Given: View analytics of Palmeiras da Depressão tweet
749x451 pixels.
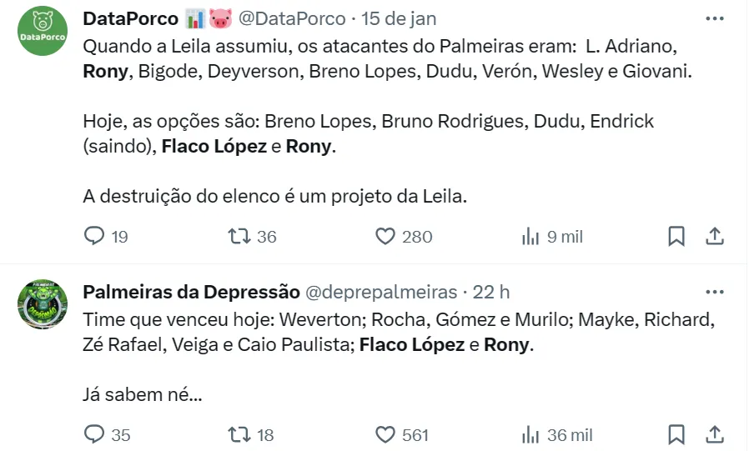Looking at the screenshot, I should coord(530,434).
